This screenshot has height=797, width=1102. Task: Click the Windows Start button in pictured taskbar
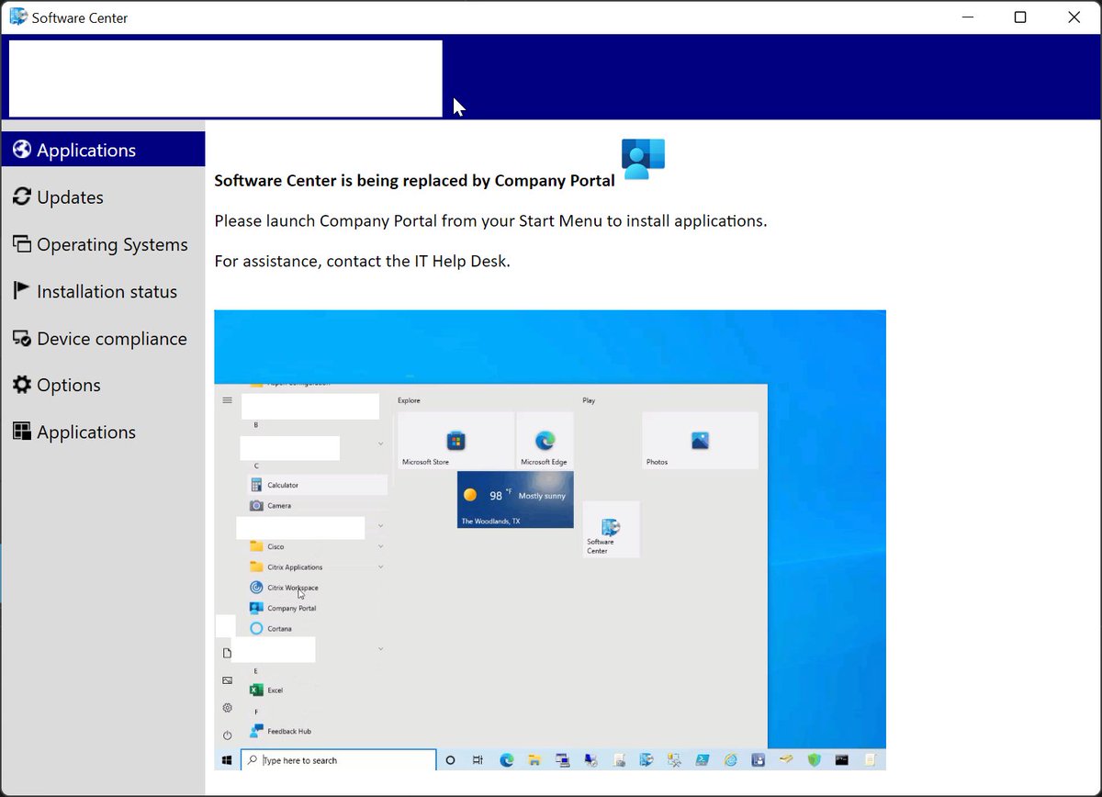tap(227, 760)
